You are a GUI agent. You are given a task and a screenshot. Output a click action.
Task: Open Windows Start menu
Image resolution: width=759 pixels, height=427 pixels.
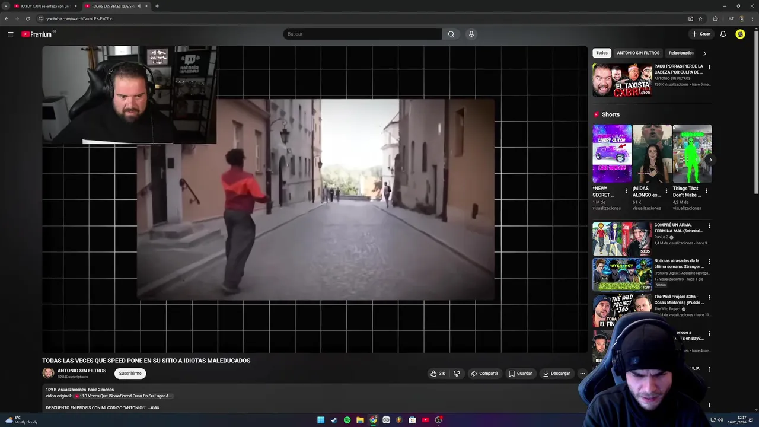pos(321,420)
